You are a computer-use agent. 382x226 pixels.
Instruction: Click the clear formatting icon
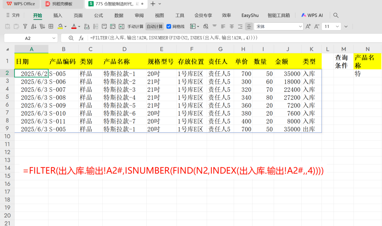(x=206, y=26)
